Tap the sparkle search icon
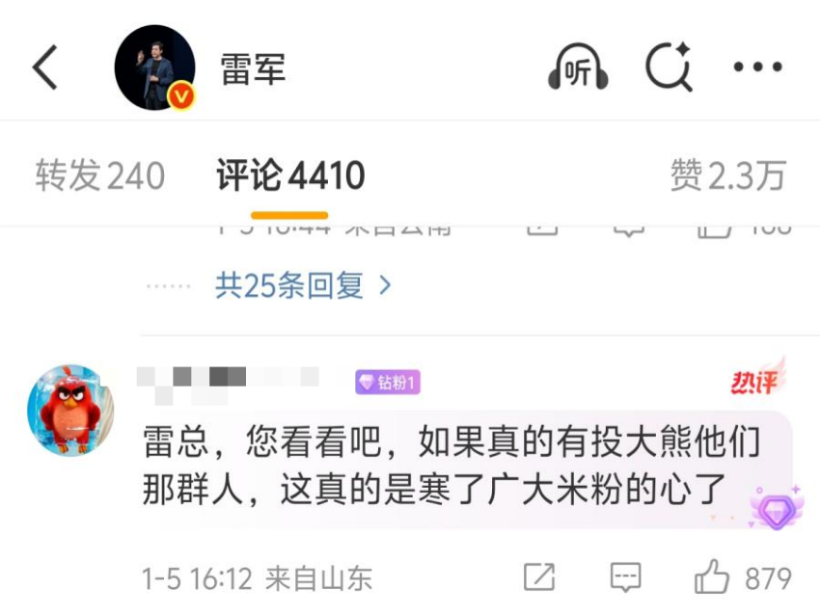 tap(670, 67)
